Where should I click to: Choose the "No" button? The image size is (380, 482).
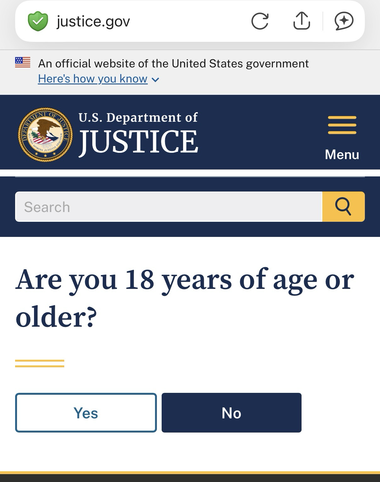click(232, 413)
